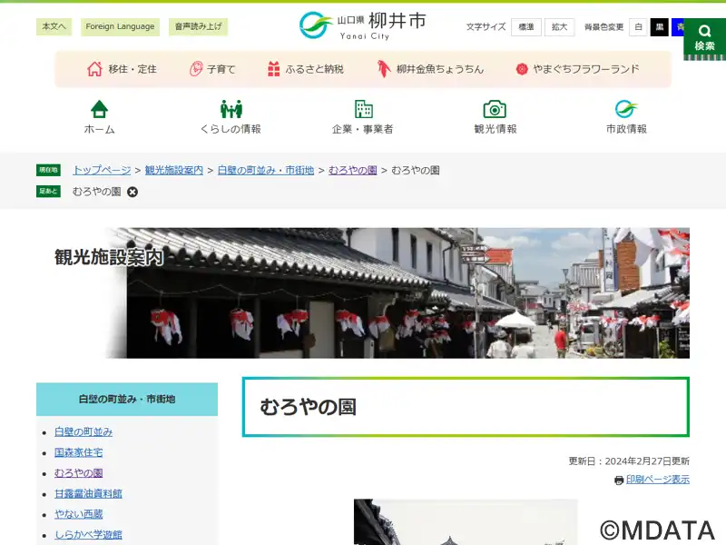Go to くらしの情報 label in navigation
The image size is (726, 545).
tap(231, 129)
